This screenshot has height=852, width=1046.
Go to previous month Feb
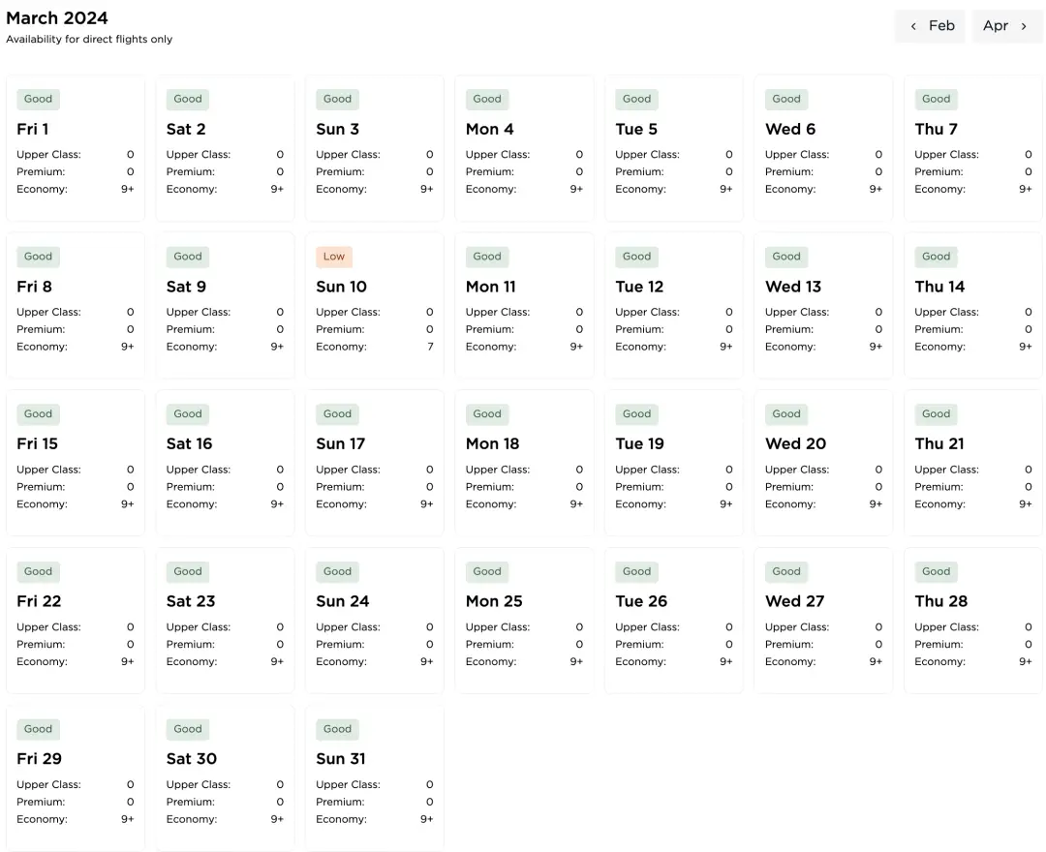pyautogui.click(x=930, y=26)
